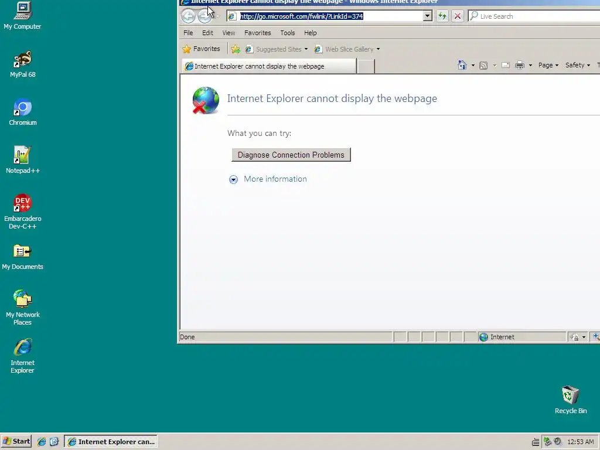Screen dimensions: 600x450
Task: Open the Page command dropdown
Action: 548,66
